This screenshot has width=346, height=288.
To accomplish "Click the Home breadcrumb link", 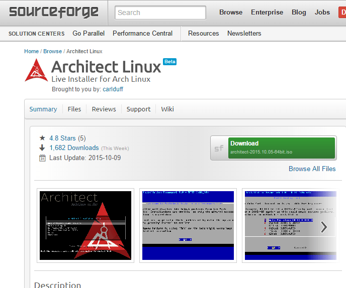I will click(31, 51).
